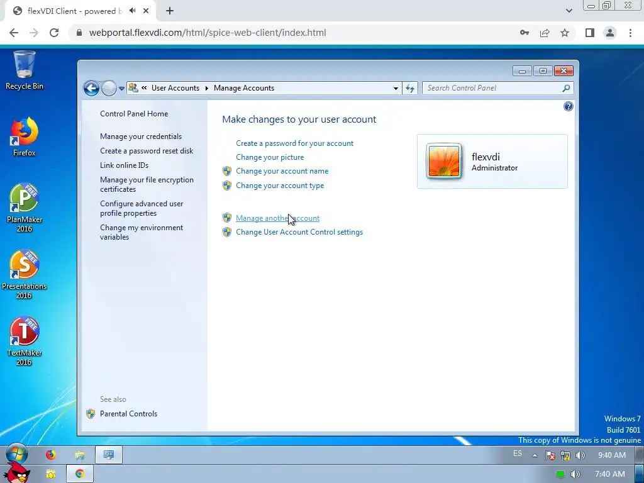Click Change User Account Control settings
The image size is (644, 483).
(299, 232)
